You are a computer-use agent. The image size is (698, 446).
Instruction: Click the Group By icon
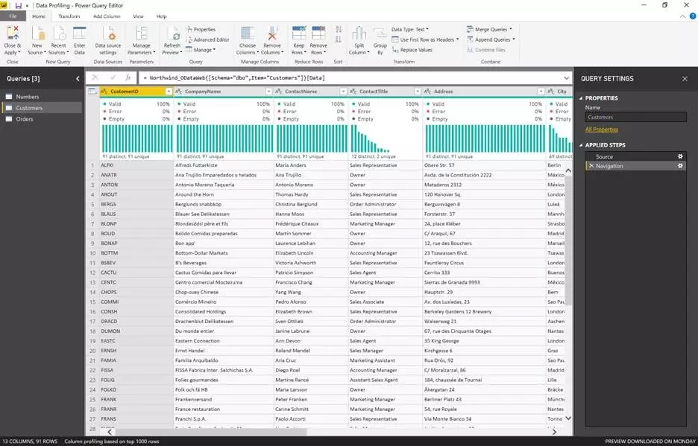(380, 34)
